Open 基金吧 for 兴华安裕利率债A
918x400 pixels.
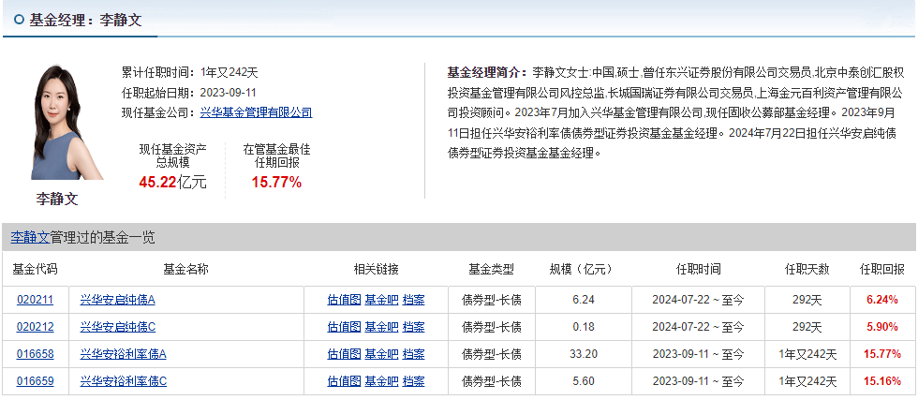[382, 354]
